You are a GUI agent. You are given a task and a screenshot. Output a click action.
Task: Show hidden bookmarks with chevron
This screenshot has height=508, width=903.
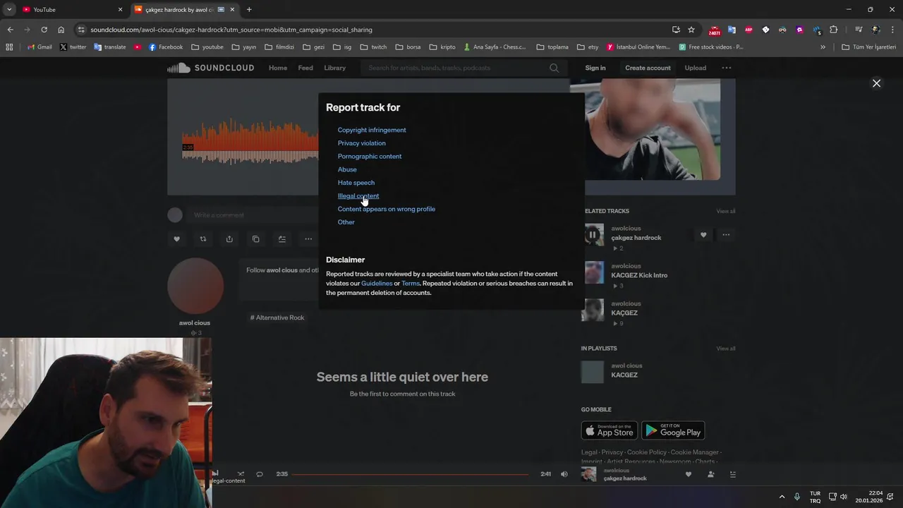pos(823,47)
